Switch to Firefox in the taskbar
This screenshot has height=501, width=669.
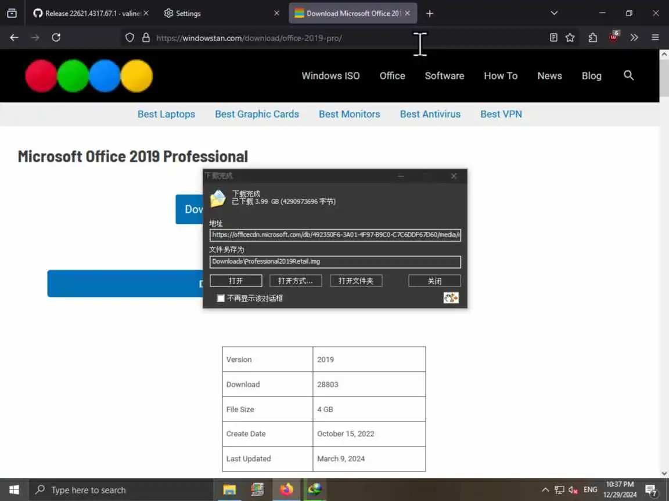[286, 490]
